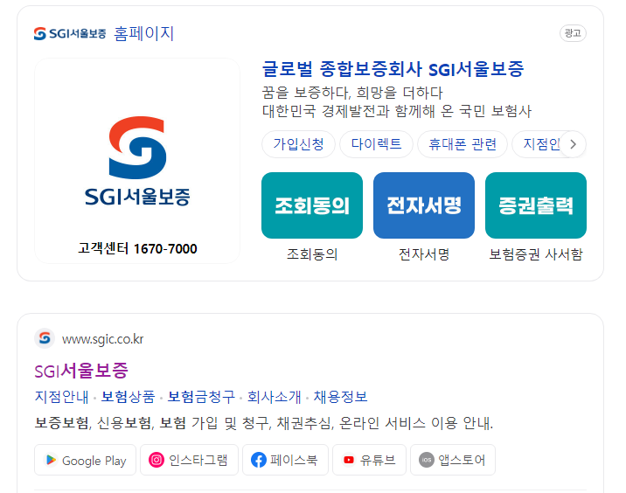
Task: Click the teal 조회동의 tile
Action: pyautogui.click(x=312, y=205)
